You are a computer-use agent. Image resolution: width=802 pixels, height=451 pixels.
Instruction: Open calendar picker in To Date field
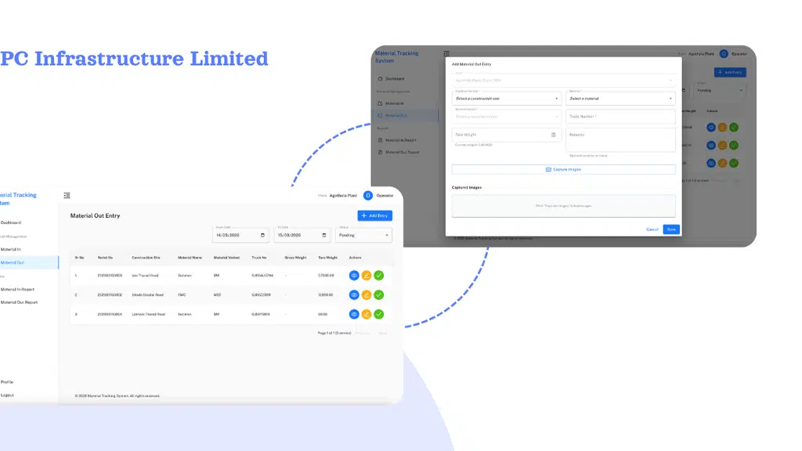click(324, 235)
